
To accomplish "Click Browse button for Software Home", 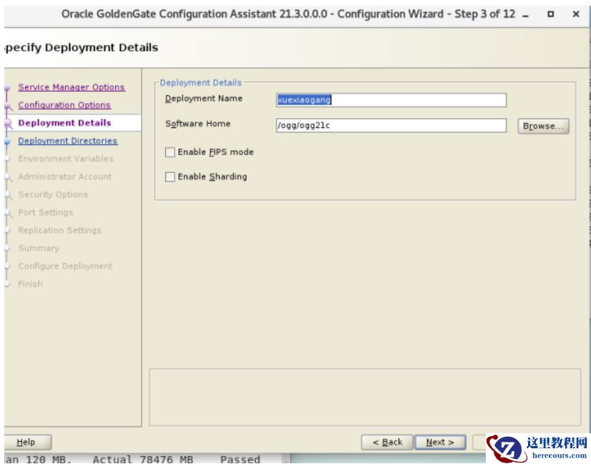I will coord(543,126).
